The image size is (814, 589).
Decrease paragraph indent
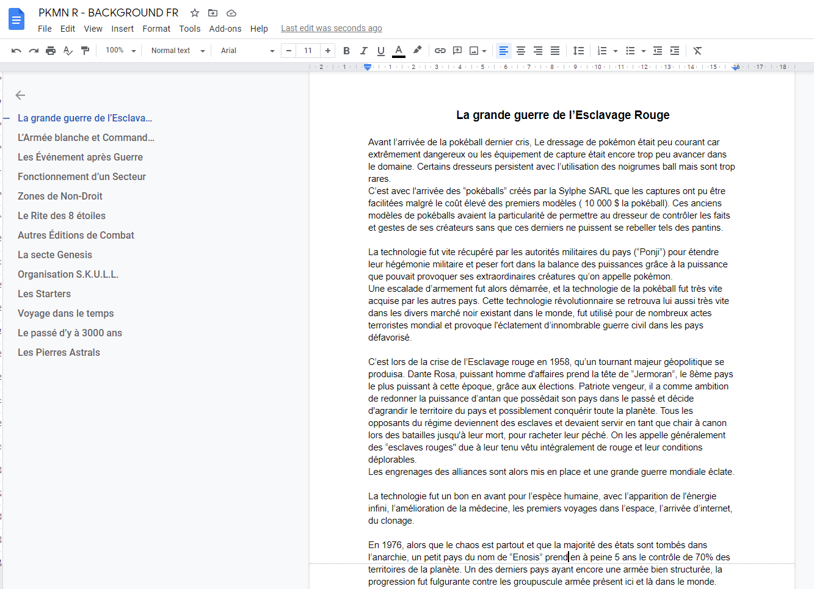658,51
